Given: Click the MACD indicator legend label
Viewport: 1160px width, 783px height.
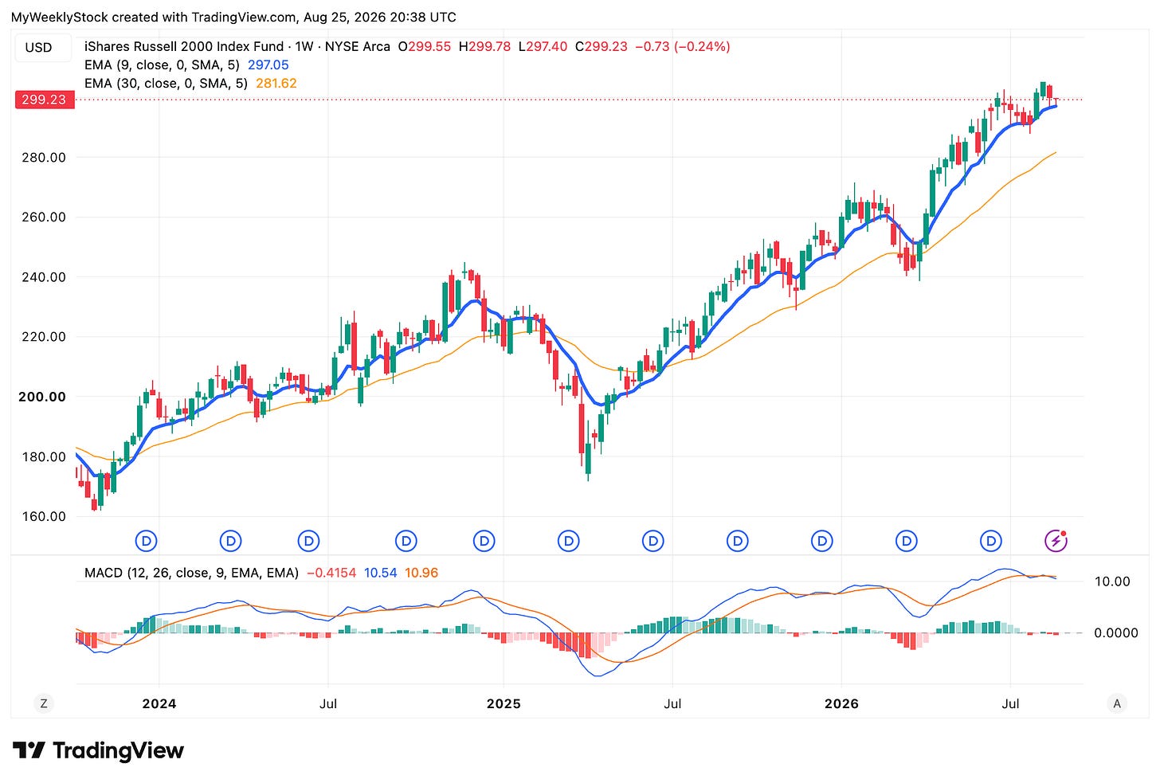Looking at the screenshot, I should (191, 573).
